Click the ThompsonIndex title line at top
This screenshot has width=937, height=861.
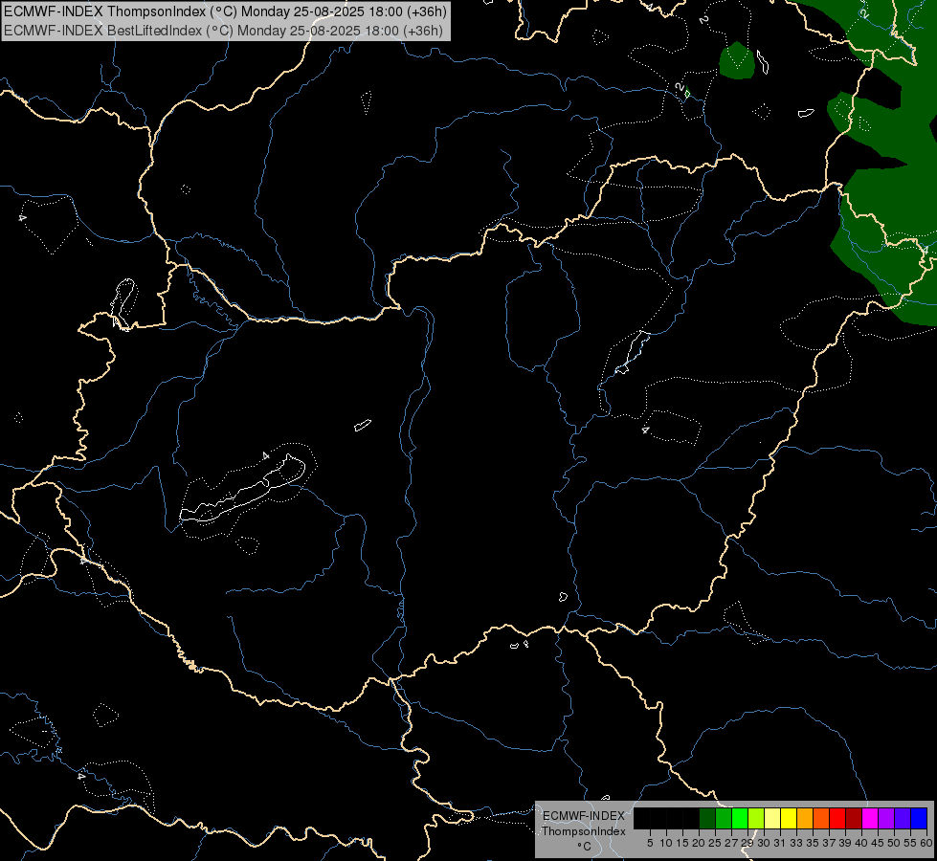225,11
